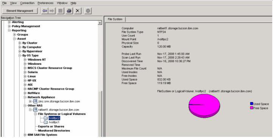Screen dimensions: 273x138
Task: Select the Windows tree item
Action: coord(34,64)
